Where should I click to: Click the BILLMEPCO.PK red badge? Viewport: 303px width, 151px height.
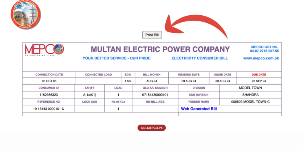tap(151, 128)
